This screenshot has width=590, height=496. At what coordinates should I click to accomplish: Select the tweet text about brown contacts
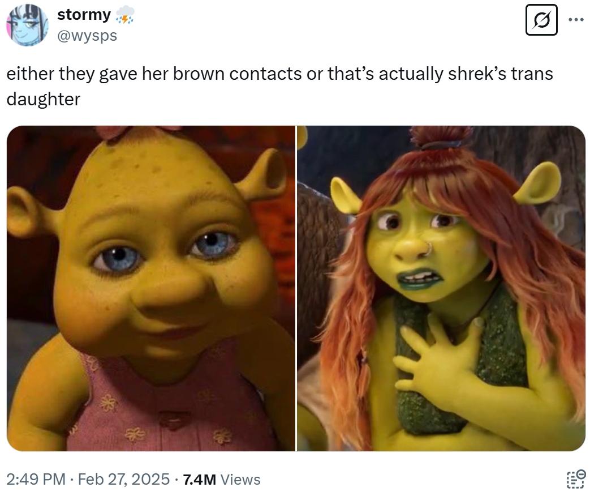279,86
